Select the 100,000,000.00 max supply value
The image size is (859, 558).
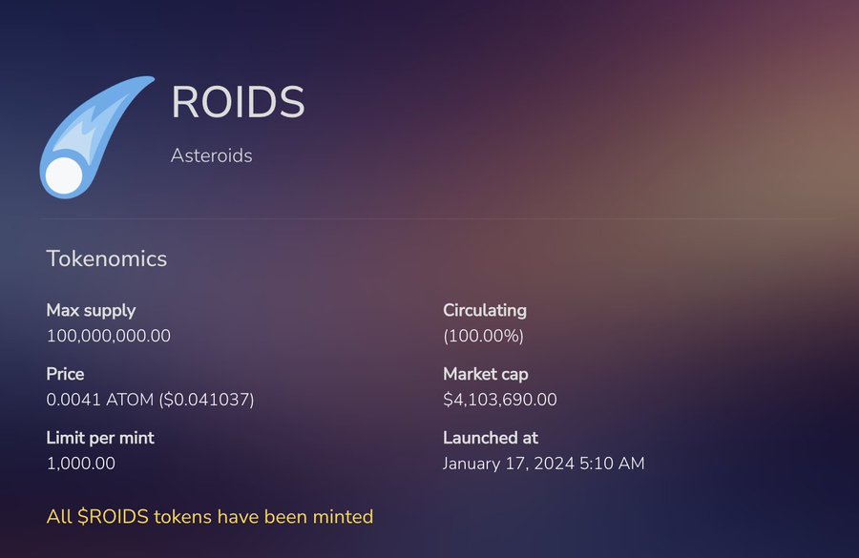[108, 336]
